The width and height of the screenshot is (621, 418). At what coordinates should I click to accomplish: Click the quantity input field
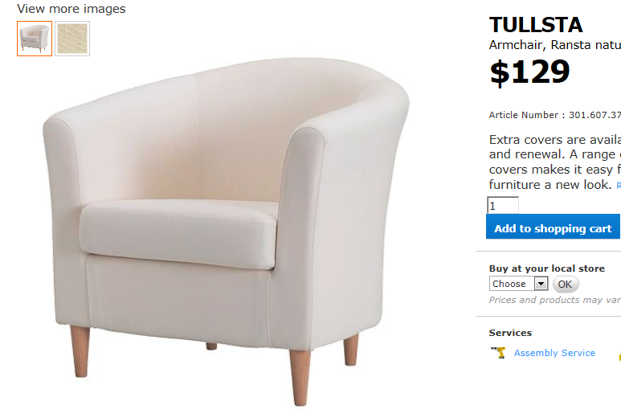point(503,206)
